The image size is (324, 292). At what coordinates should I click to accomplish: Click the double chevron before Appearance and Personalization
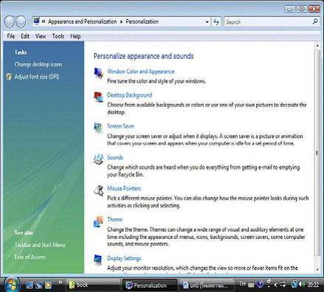click(44, 21)
